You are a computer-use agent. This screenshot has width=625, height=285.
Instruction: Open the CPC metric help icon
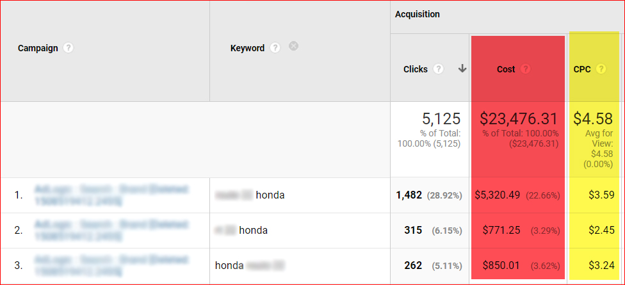[601, 69]
